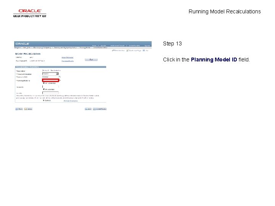
Task: Click in the Scenario input field
Action: [x=50, y=87]
